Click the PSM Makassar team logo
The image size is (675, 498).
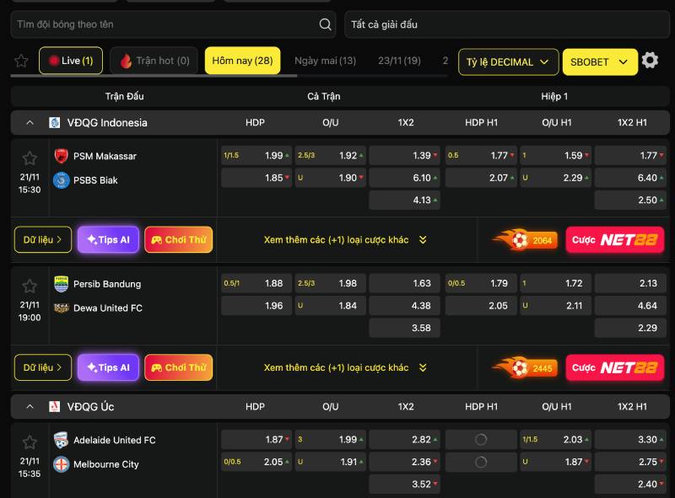(x=61, y=156)
